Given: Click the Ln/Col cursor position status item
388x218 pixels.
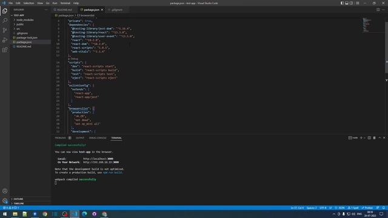Looking at the screenshot, I should click(x=297, y=208).
